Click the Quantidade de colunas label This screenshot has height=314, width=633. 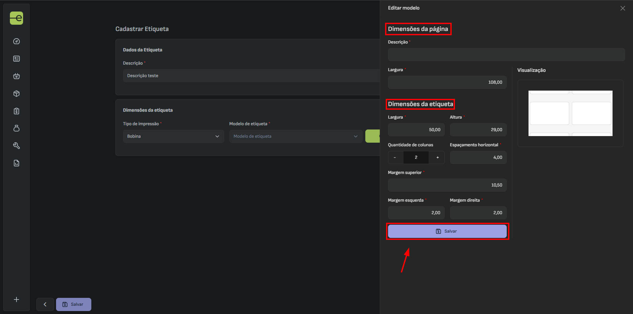410,145
